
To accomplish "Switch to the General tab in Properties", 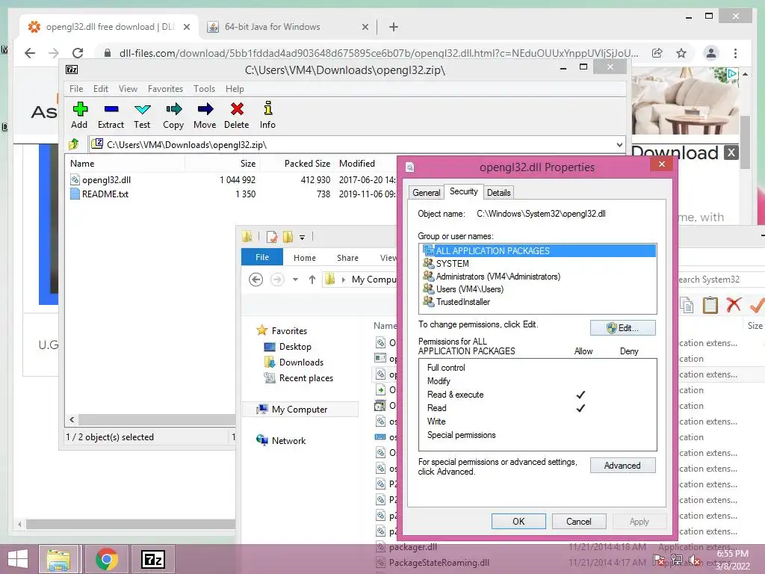I will click(x=427, y=192).
